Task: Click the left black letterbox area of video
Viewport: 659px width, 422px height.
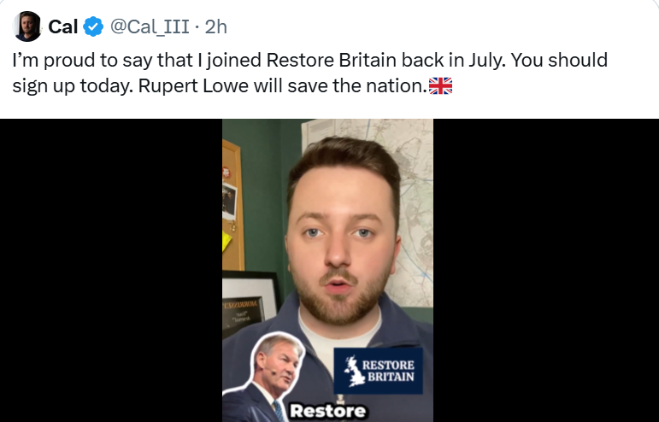Action: tap(111, 271)
